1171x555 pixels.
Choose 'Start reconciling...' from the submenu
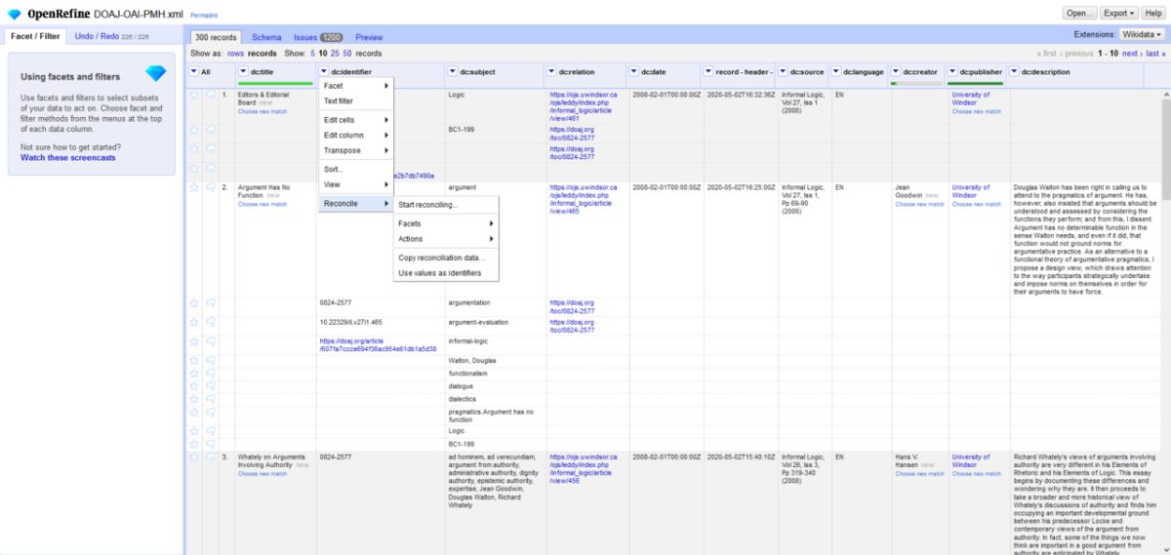point(445,205)
